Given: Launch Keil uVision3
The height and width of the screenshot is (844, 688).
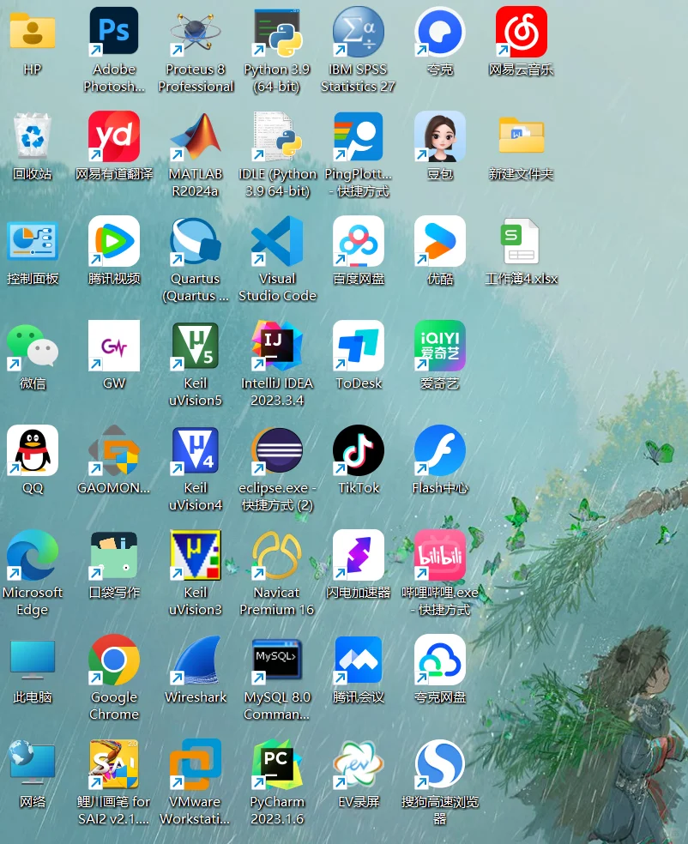Looking at the screenshot, I should [x=196, y=555].
